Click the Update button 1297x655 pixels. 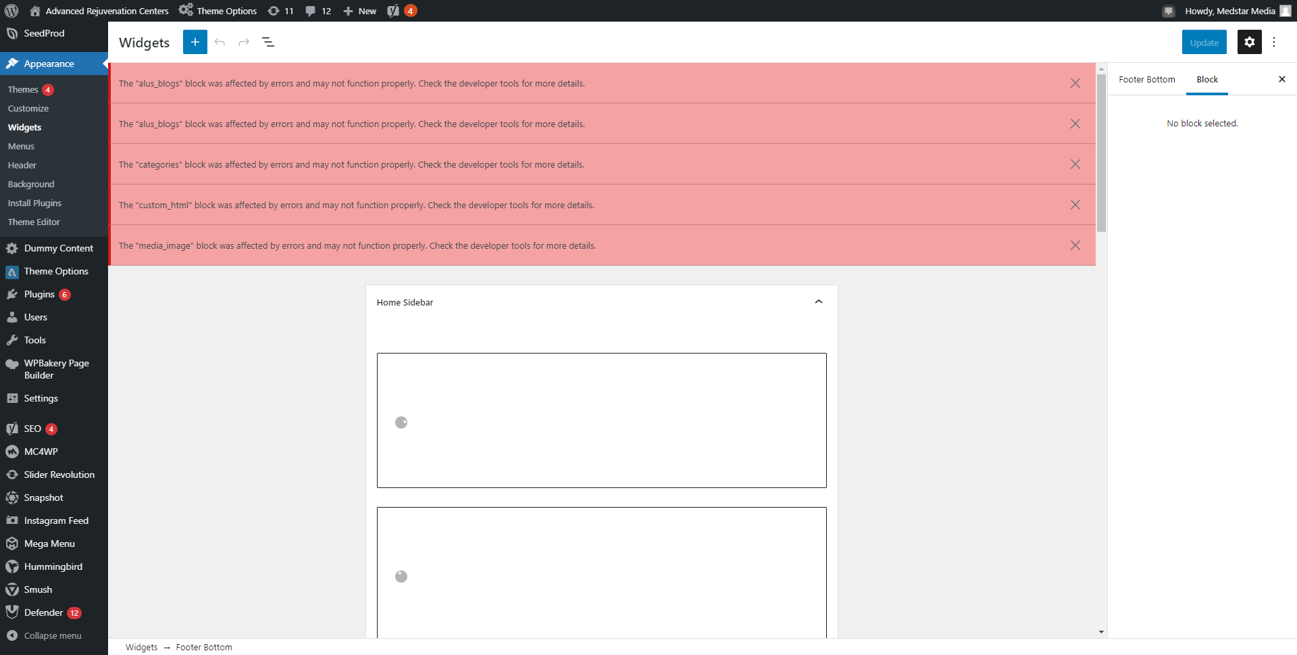pyautogui.click(x=1204, y=42)
